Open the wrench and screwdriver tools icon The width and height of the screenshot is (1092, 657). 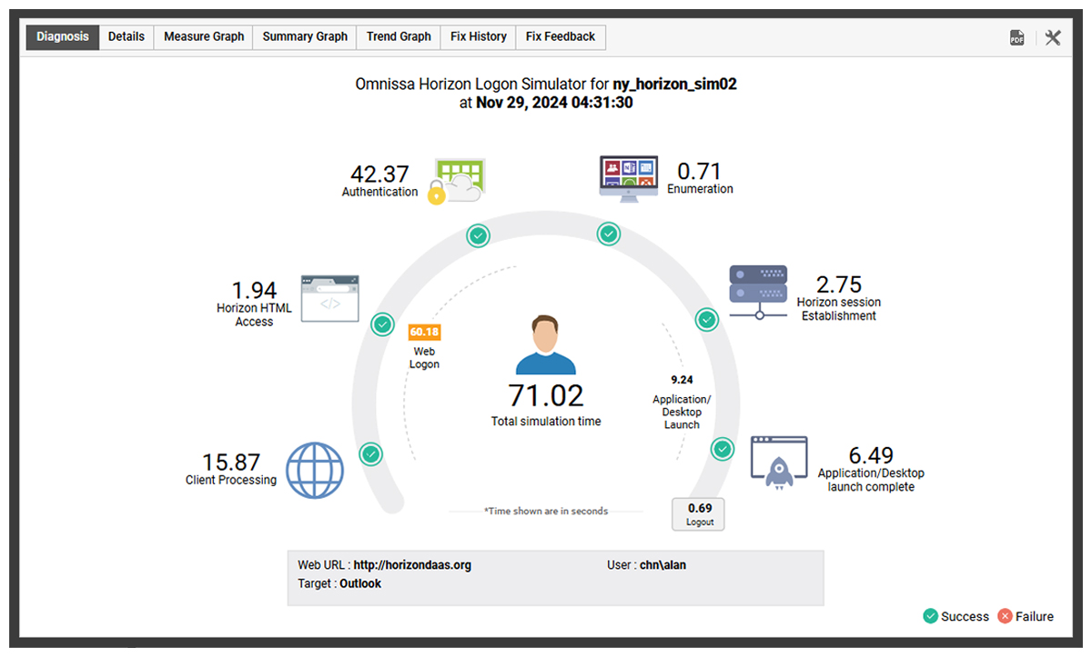pyautogui.click(x=1053, y=37)
